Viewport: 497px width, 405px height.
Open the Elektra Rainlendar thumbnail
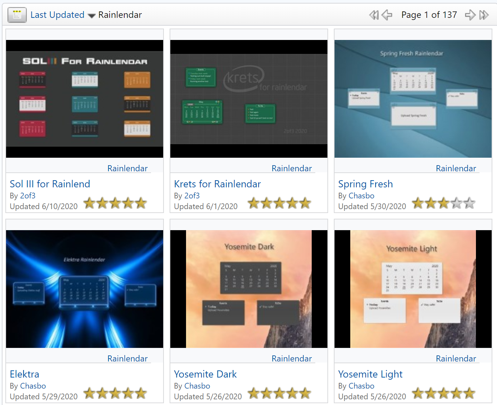[85, 289]
